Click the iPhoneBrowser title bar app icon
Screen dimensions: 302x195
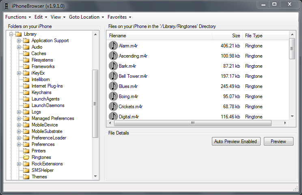[x=6, y=6]
